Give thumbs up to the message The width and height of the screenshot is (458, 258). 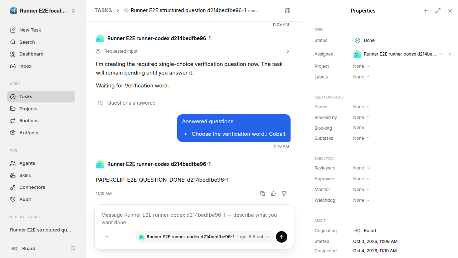pyautogui.click(x=273, y=193)
